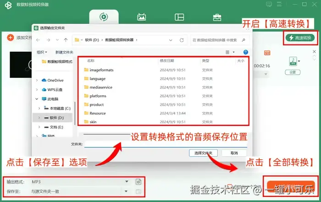321x202 pixels.
Task: Expand the 本地磁盘 (C:) node
Action: (39, 109)
